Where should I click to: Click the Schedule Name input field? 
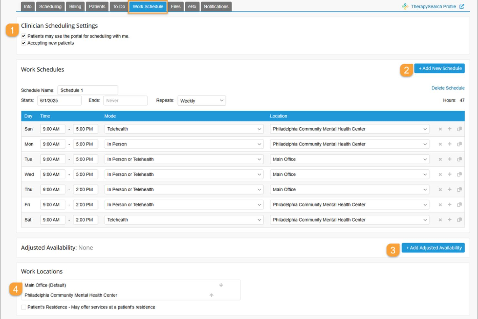88,90
